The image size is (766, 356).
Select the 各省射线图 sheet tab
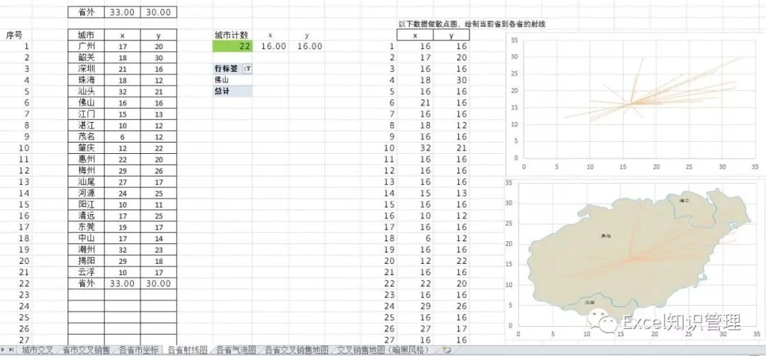coord(187,350)
